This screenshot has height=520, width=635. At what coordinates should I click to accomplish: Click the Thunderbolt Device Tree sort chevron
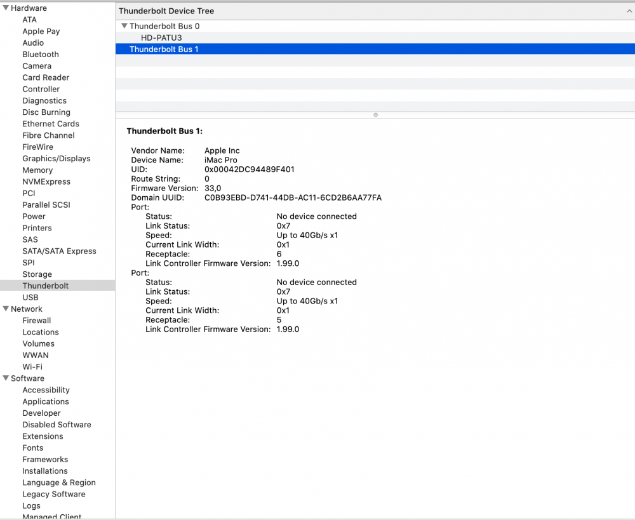click(629, 11)
